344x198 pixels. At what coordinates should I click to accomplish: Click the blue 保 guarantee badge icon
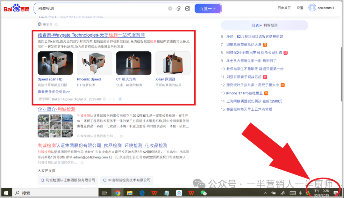tap(120, 99)
